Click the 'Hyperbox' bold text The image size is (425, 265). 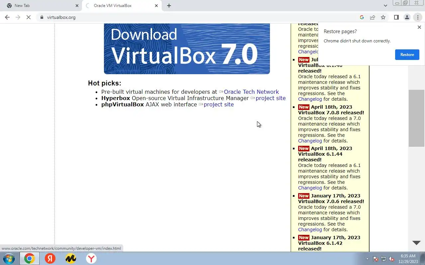click(116, 98)
